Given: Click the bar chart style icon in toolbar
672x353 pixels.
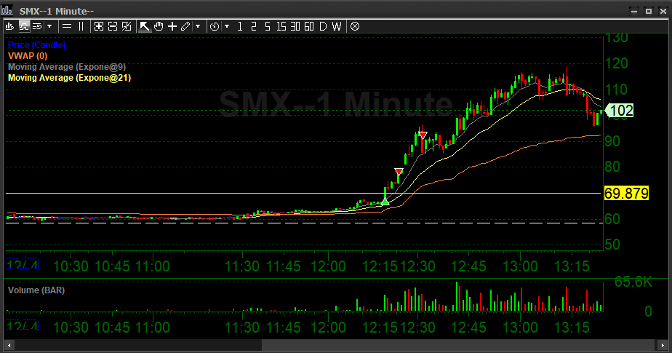Looking at the screenshot, I should [x=9, y=27].
